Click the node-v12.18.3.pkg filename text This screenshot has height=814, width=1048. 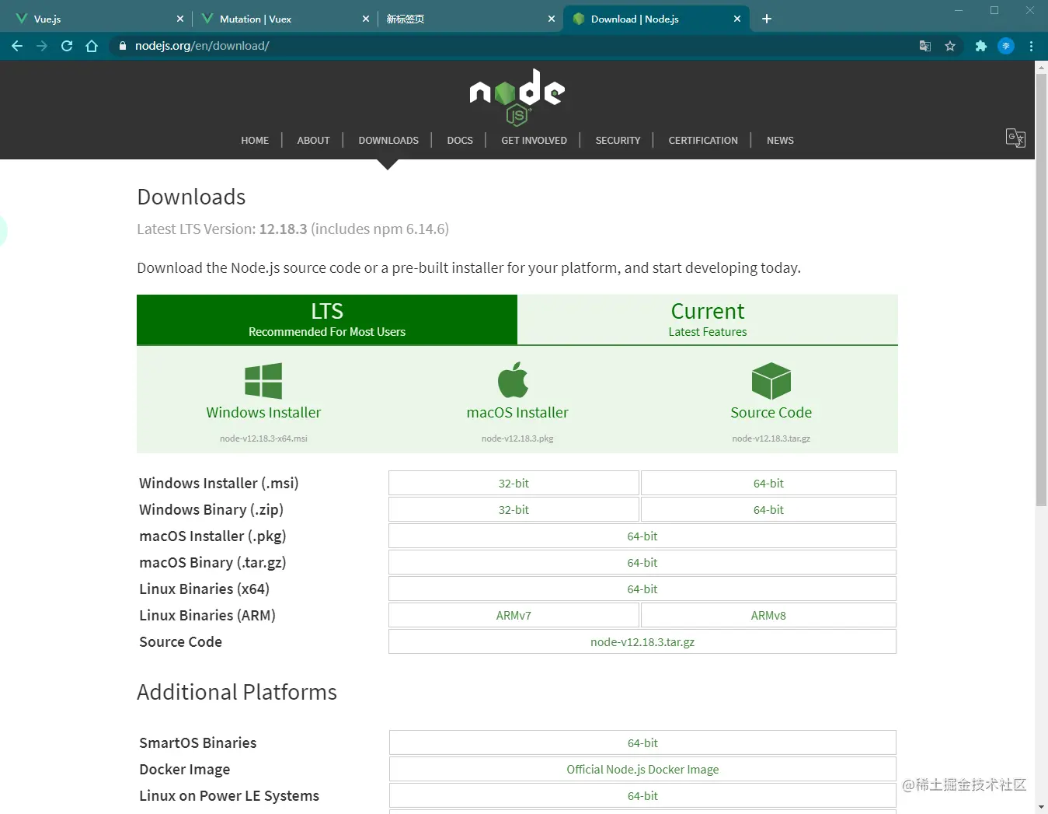click(x=517, y=438)
